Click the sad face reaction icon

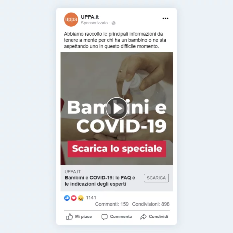pos(81,198)
